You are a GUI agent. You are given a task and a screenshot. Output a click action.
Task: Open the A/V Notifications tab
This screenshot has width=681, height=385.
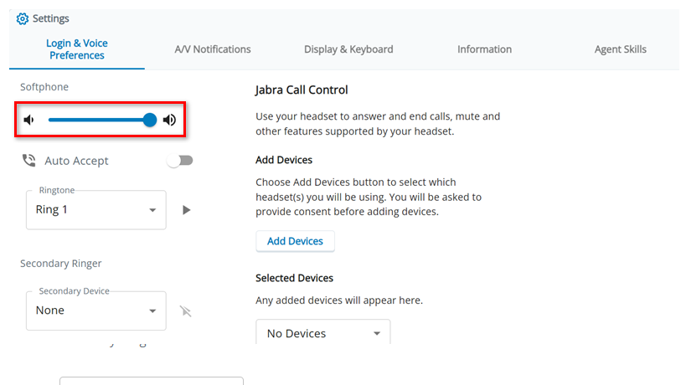coord(213,49)
